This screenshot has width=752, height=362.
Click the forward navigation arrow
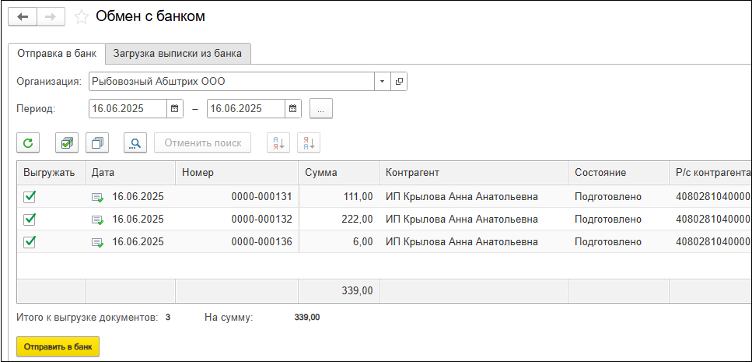click(50, 16)
